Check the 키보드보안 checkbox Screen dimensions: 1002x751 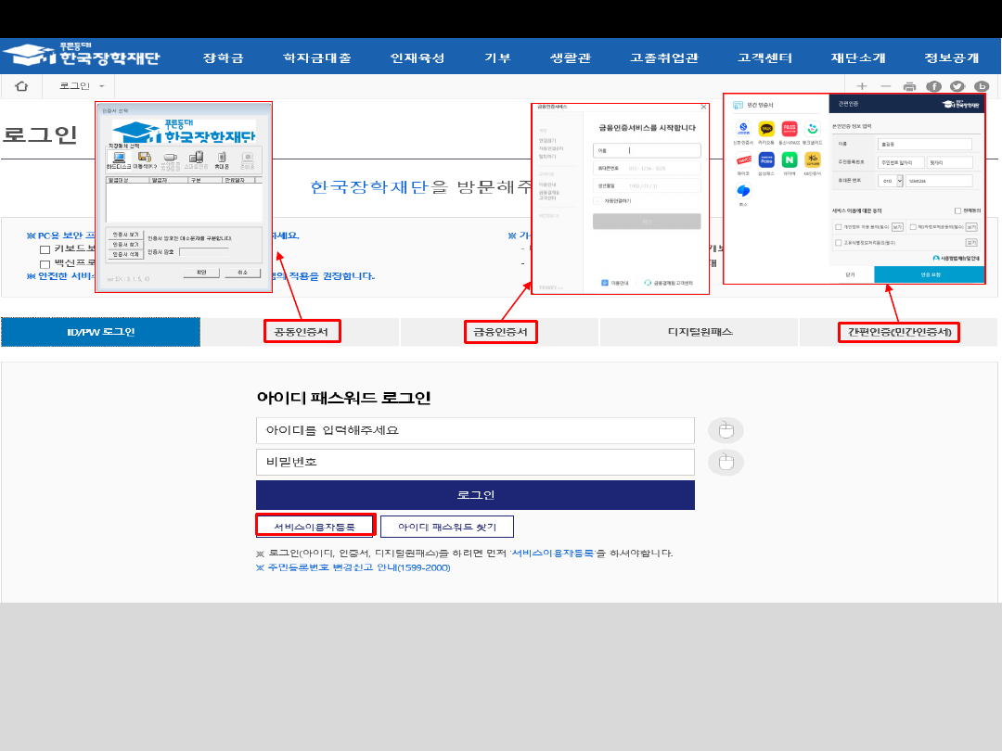(45, 249)
